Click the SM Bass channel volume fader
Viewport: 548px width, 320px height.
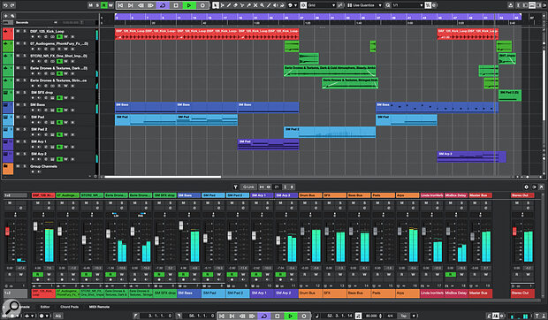click(181, 225)
